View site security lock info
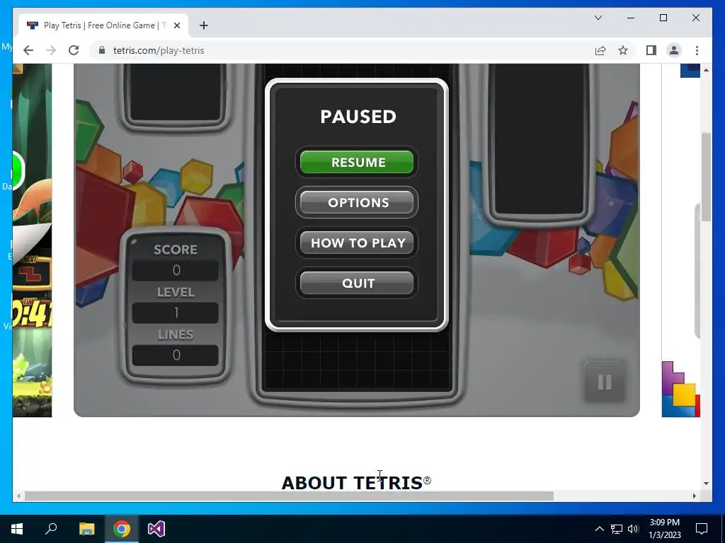Image resolution: width=725 pixels, height=543 pixels. [102, 50]
